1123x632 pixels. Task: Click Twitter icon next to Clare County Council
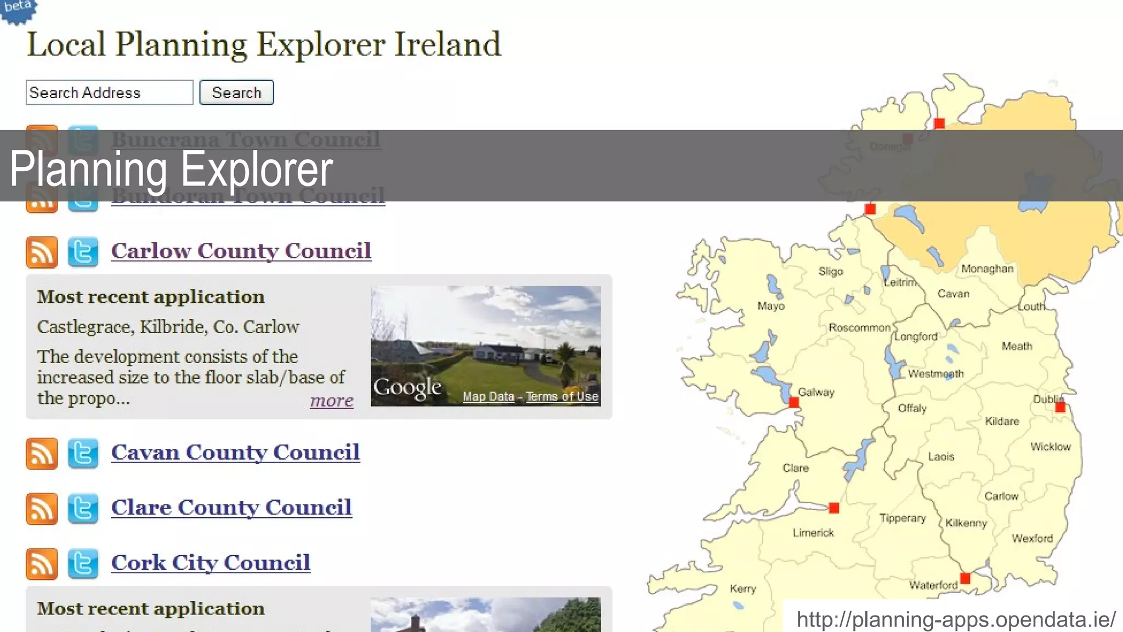[83, 509]
